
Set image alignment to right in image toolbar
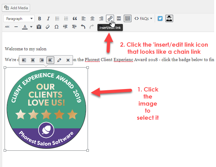pos(42,60)
